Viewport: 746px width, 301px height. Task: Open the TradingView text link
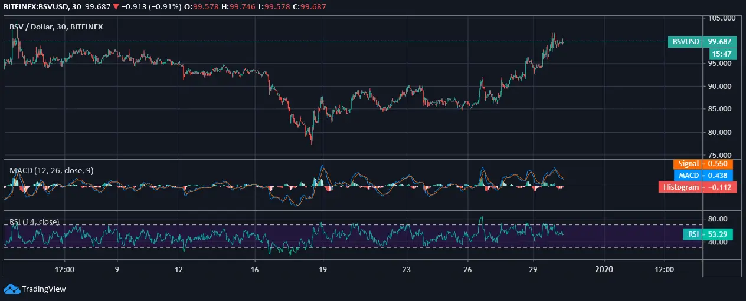(44, 289)
